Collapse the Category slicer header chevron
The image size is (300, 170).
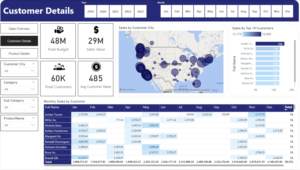(33, 82)
